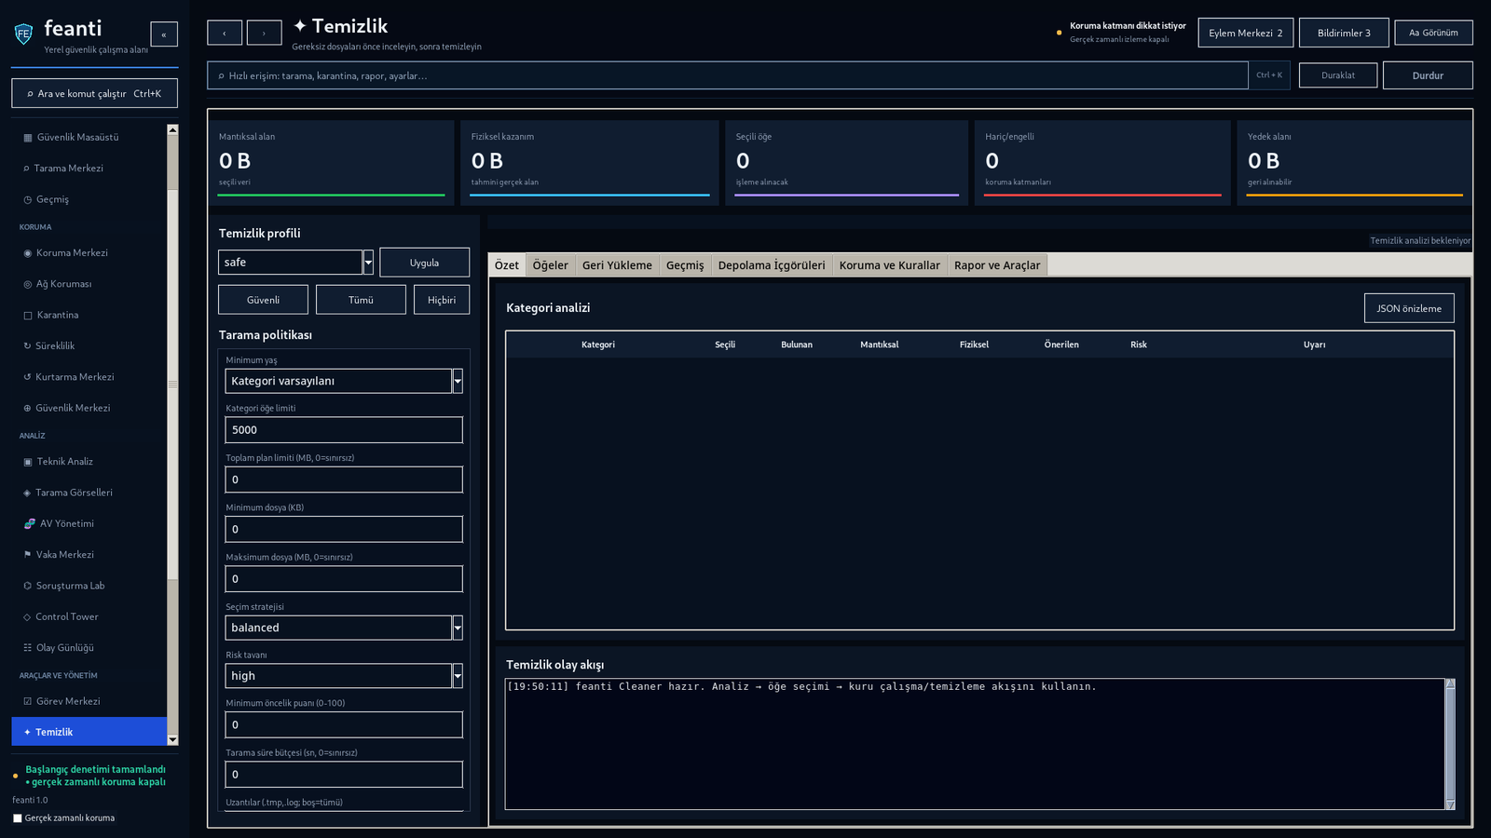Screen dimensions: 1491x838
Task: Click the Süreklilik refresh icon
Action: pyautogui.click(x=27, y=346)
